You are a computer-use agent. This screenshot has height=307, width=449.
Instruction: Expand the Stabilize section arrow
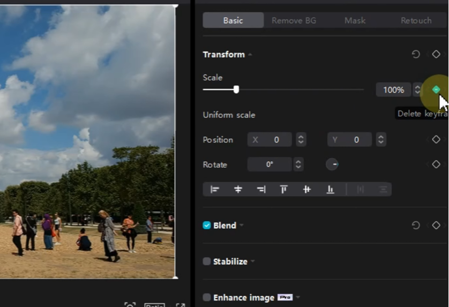tap(252, 261)
